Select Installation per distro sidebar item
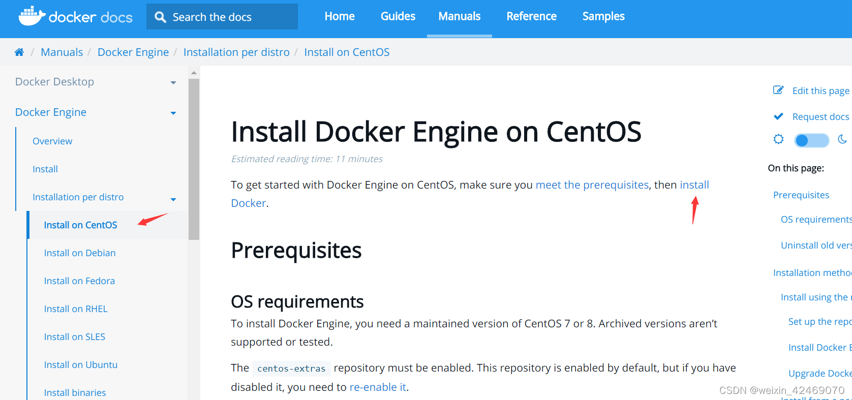The height and width of the screenshot is (400, 852). [78, 197]
